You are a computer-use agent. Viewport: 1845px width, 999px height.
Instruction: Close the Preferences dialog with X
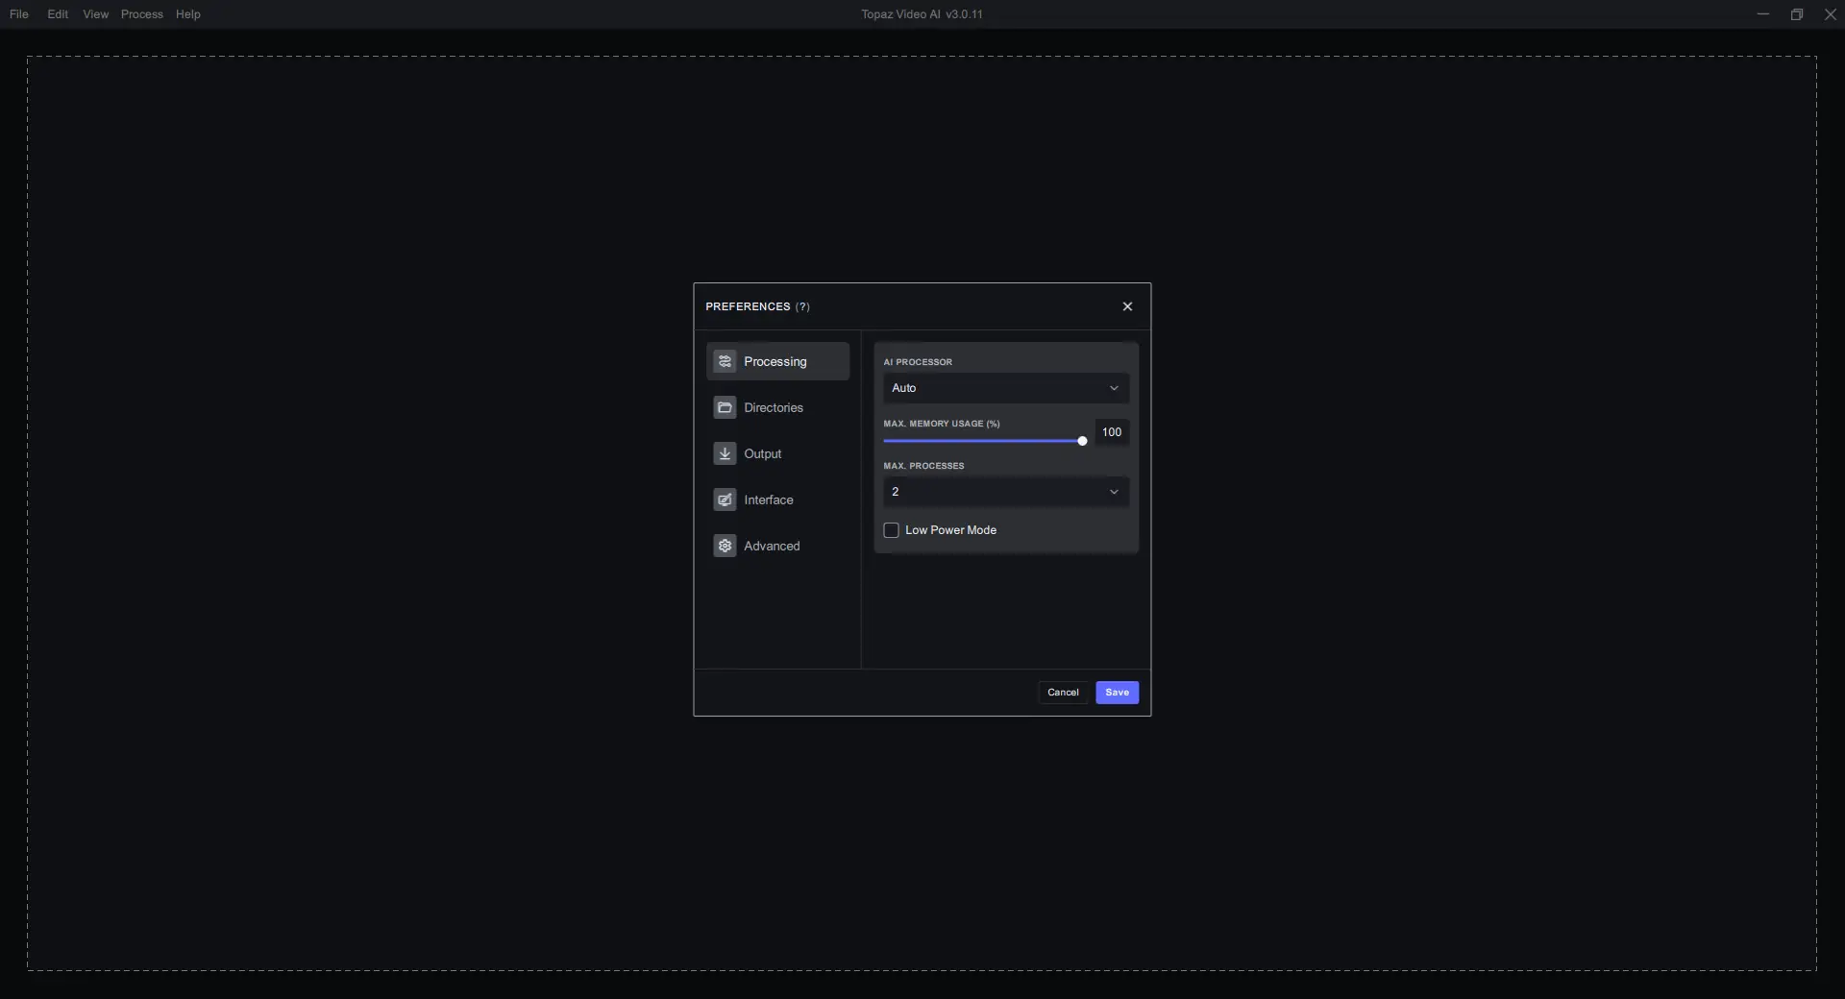point(1127,306)
